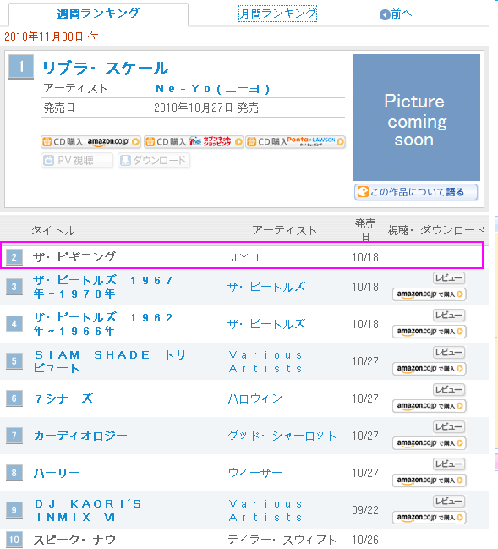
Task: Click the rank 5 number badge
Action: click(x=14, y=361)
